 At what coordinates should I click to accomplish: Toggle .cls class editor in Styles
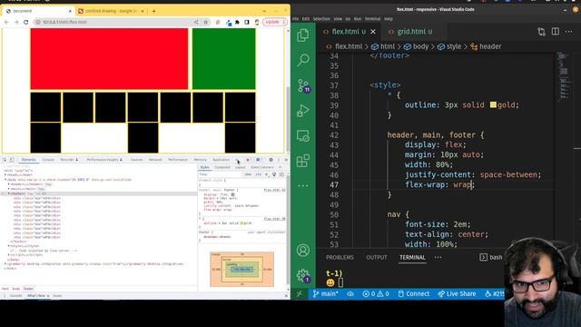pos(258,174)
